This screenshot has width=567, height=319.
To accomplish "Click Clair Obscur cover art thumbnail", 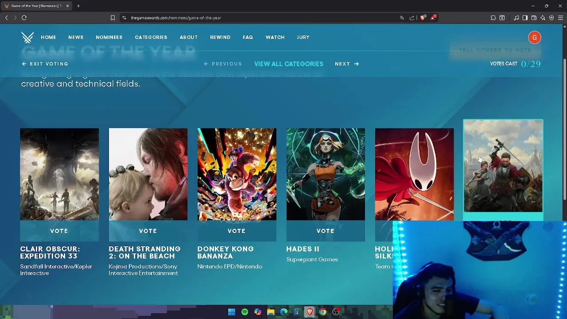I will click(59, 174).
